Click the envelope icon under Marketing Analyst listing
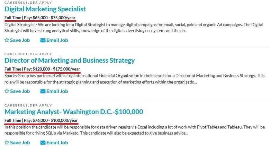The height and width of the screenshot is (149, 270). 43,143
